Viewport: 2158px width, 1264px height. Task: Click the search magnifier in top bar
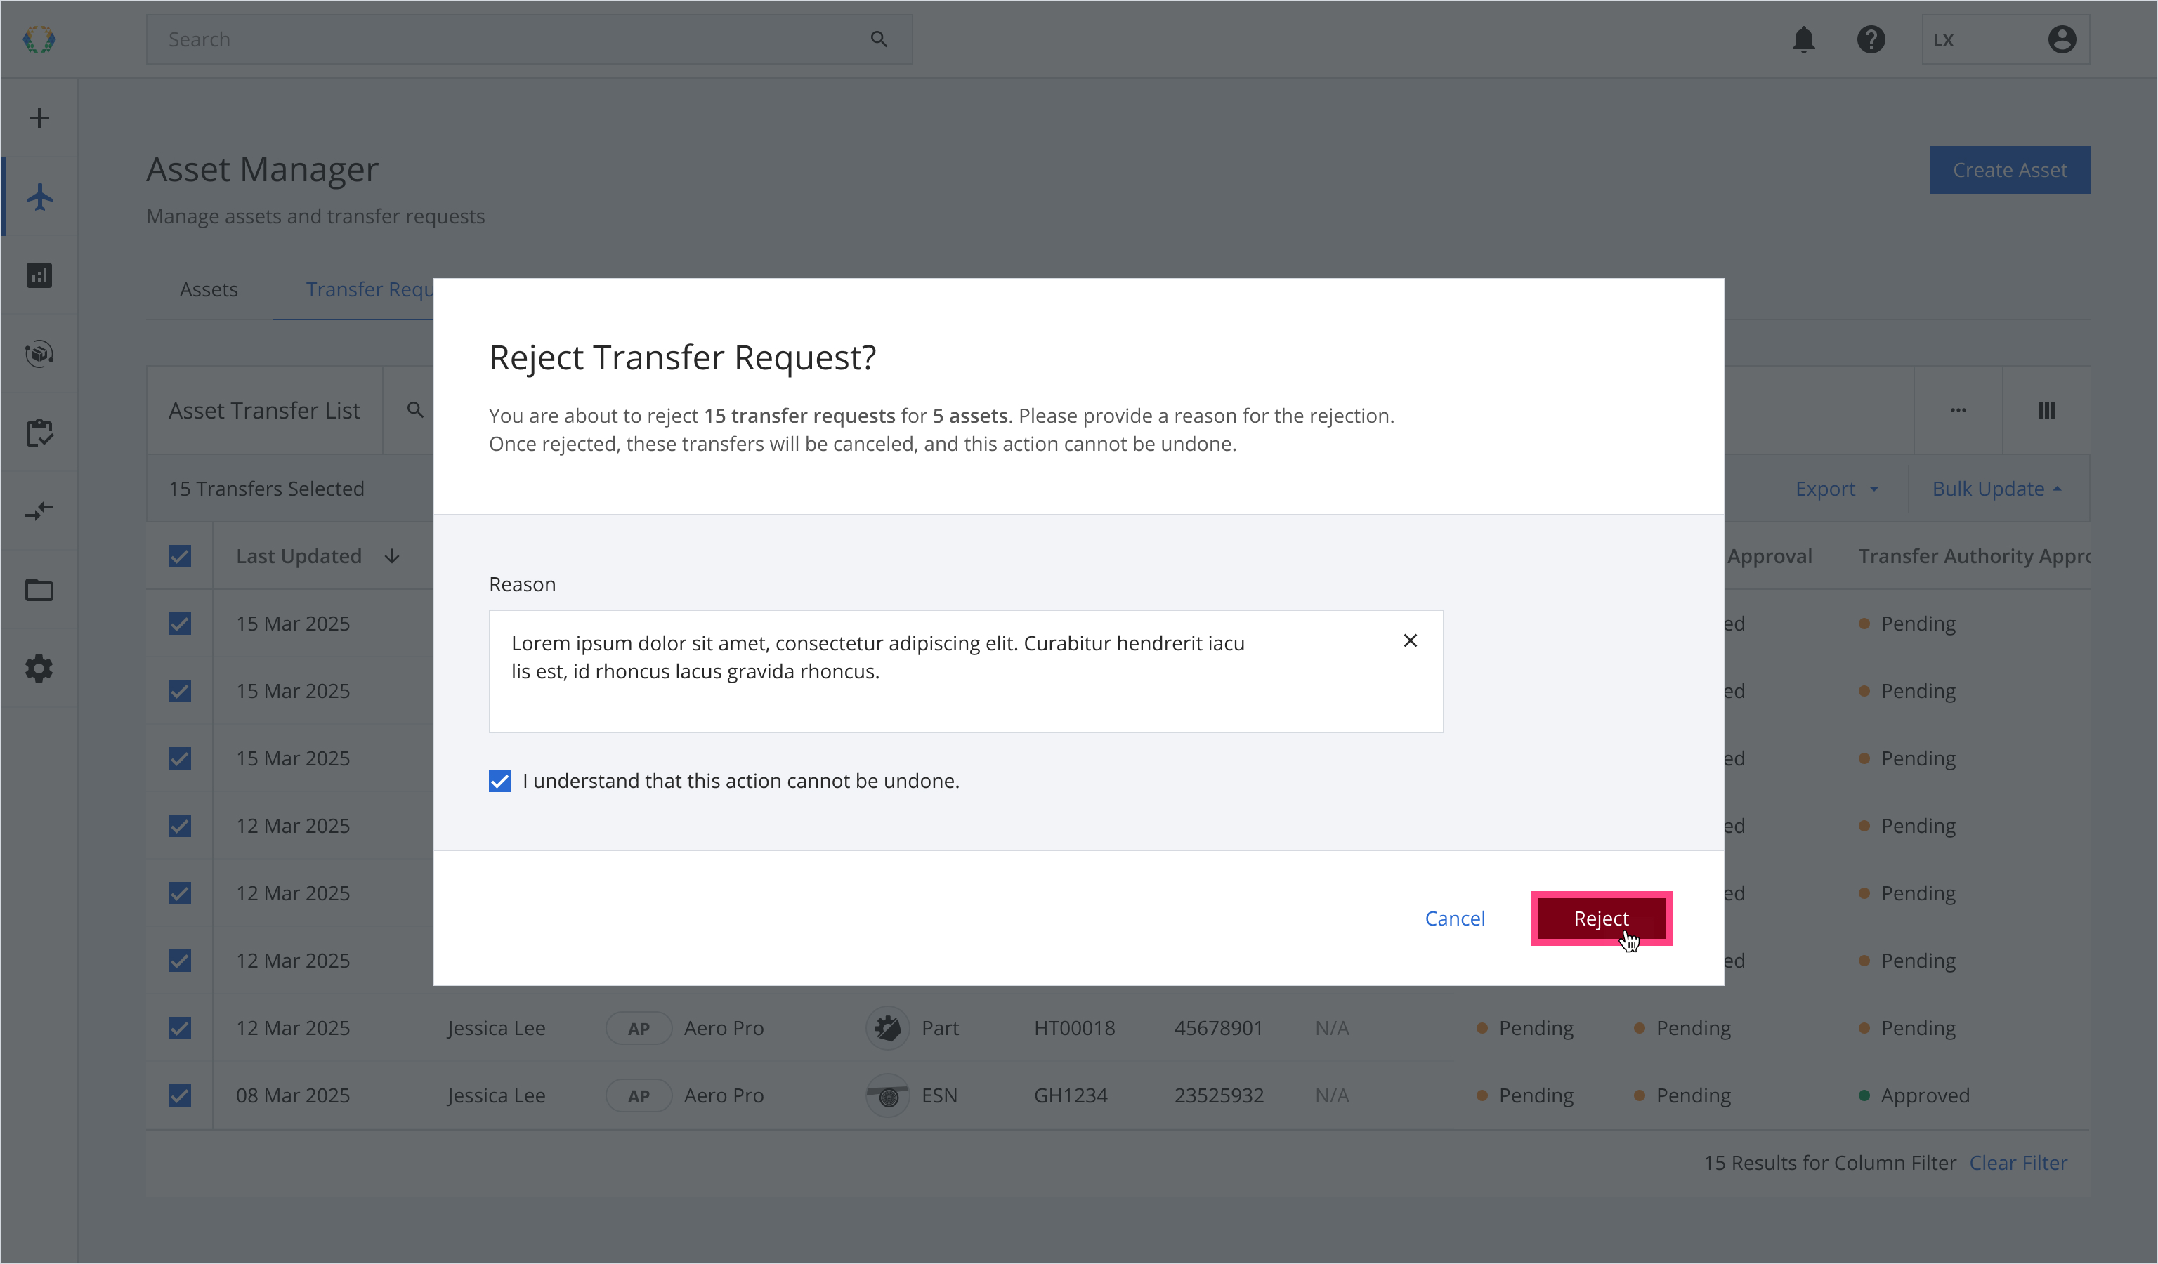pos(879,39)
